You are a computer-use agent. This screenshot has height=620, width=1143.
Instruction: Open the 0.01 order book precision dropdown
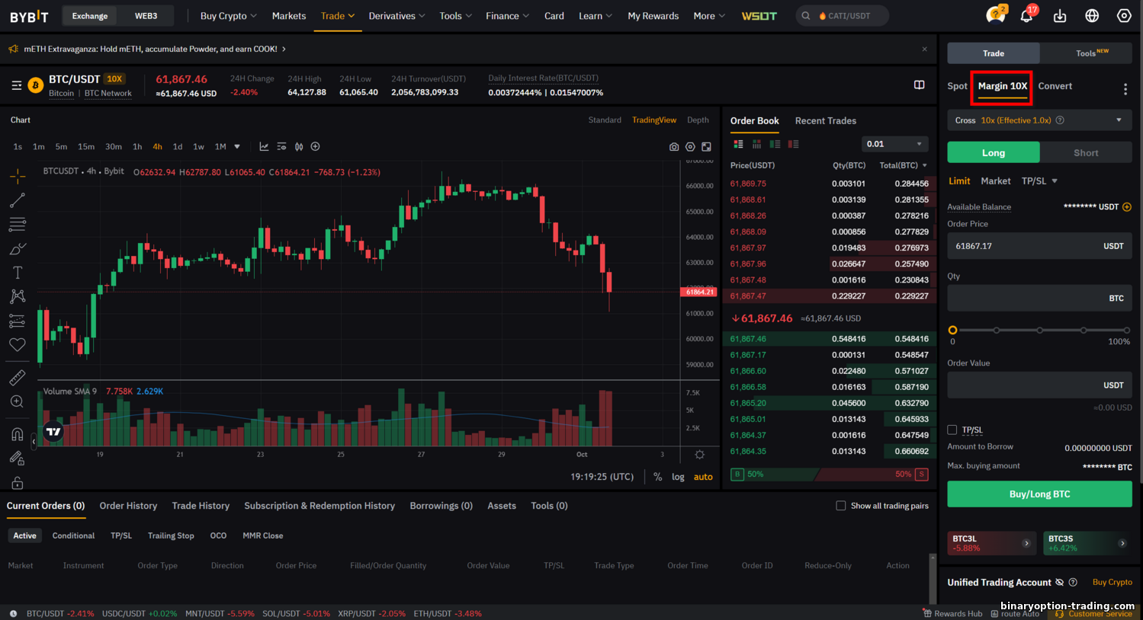coord(895,144)
